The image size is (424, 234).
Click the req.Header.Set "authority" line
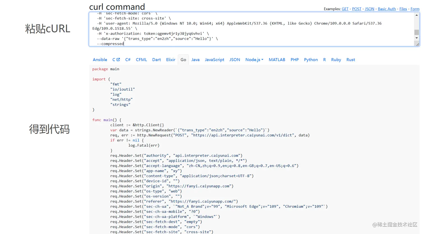(x=176, y=155)
